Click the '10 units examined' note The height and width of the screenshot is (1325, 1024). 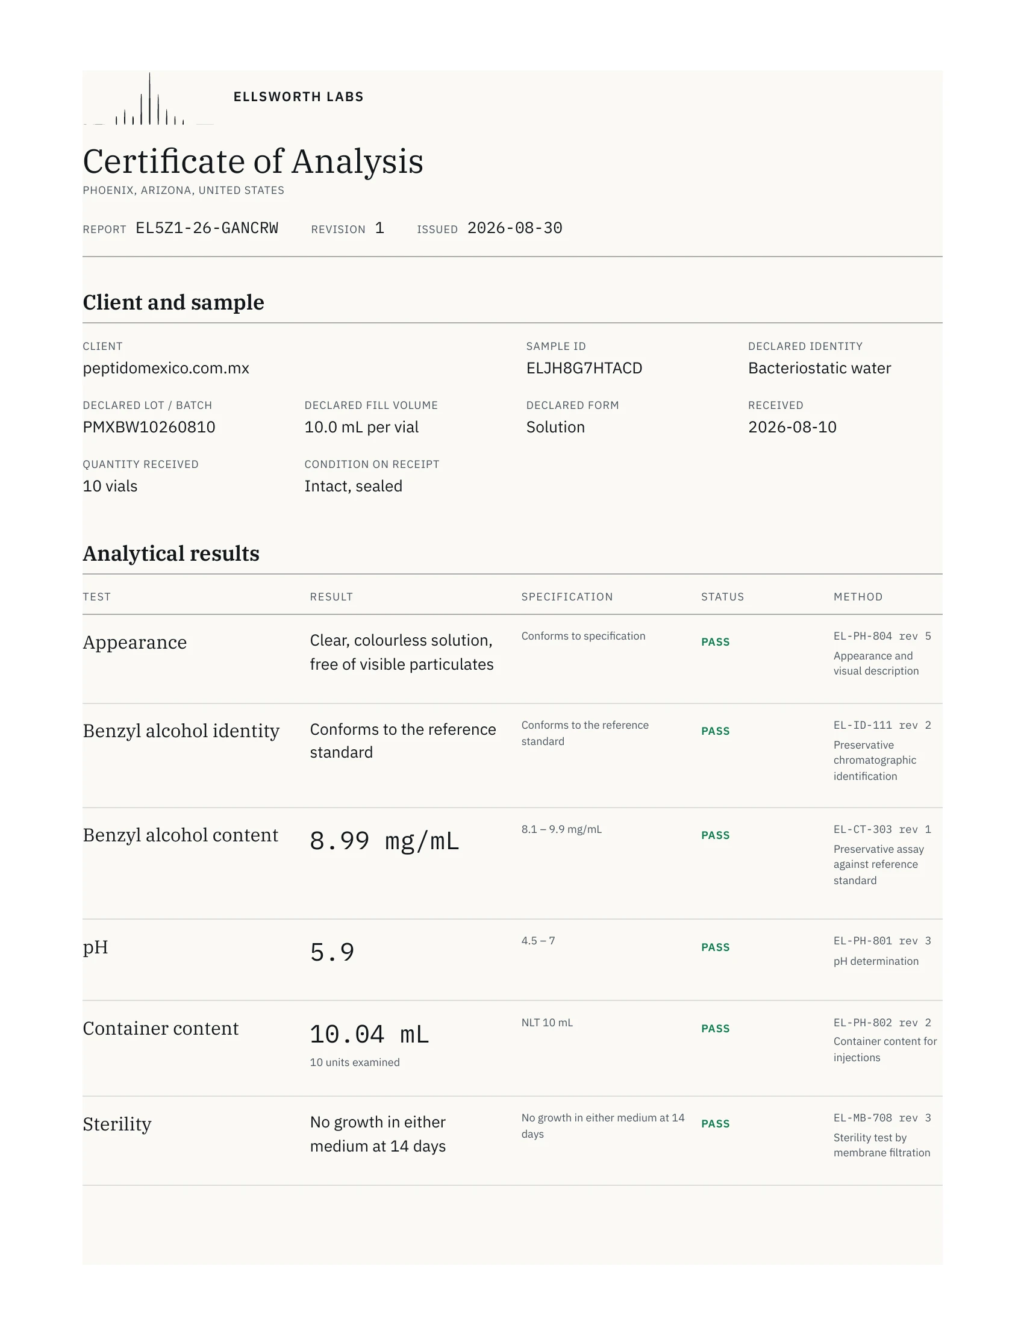[355, 1062]
